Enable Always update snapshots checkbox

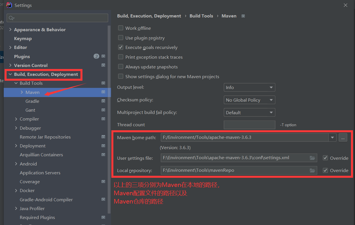tap(121, 67)
